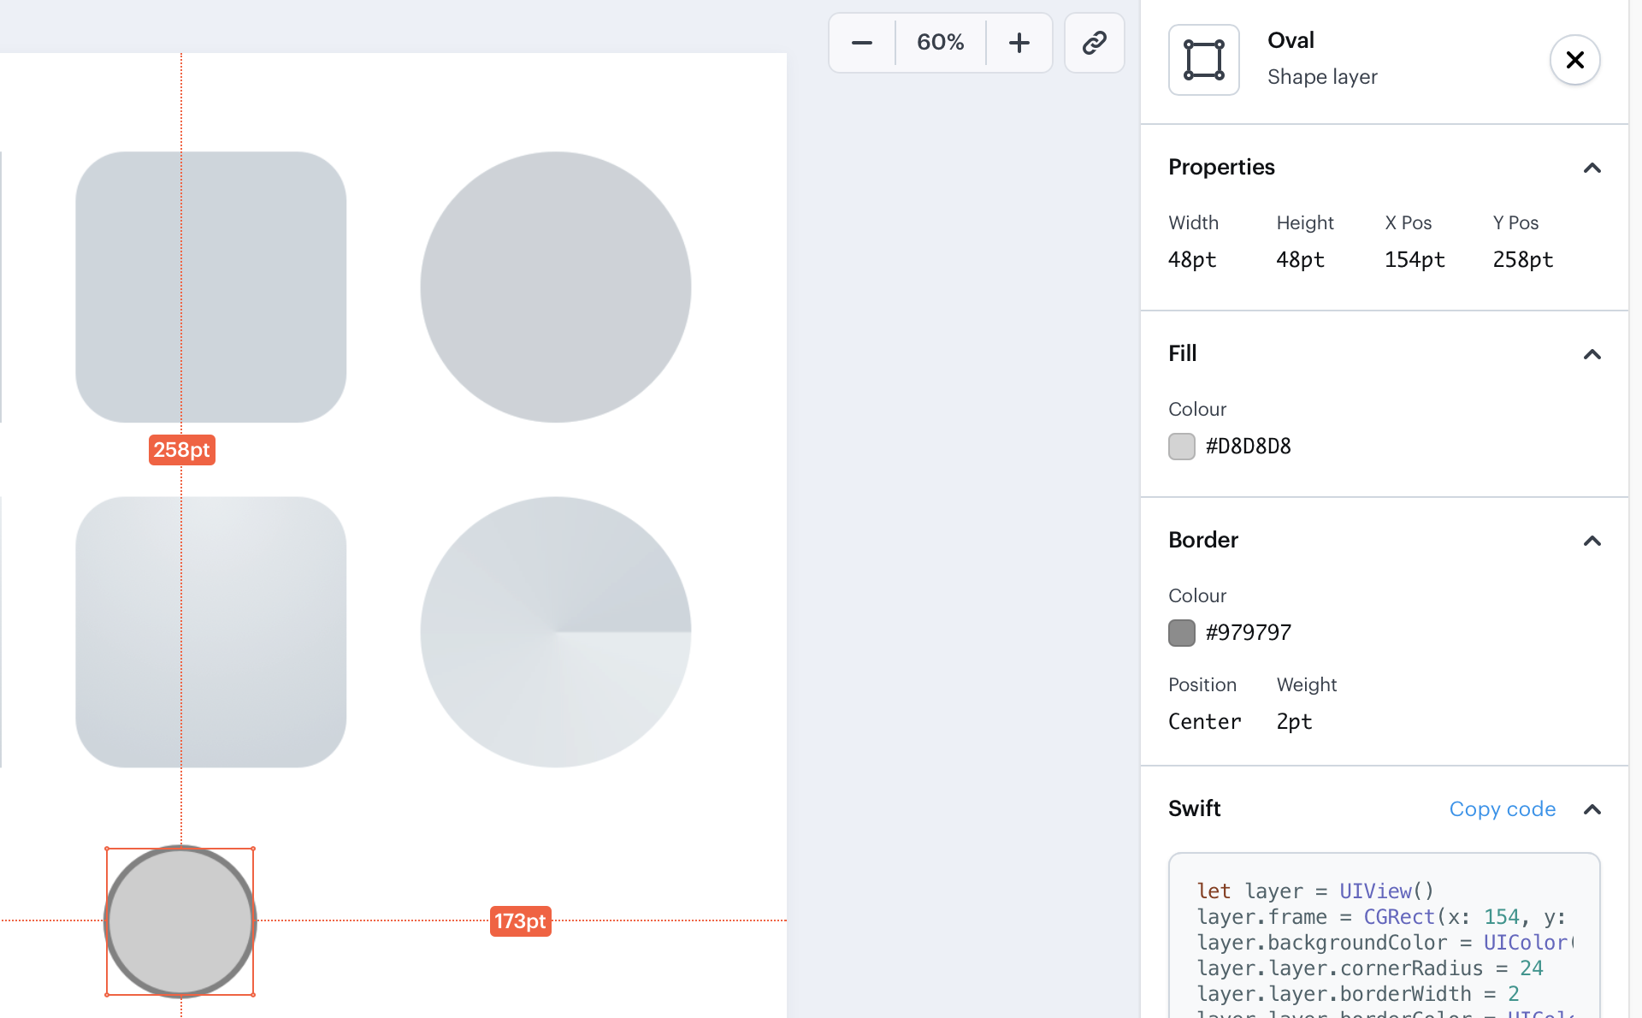Click the #979797 border colour swatch
Viewport: 1642px width, 1018px height.
click(1181, 633)
